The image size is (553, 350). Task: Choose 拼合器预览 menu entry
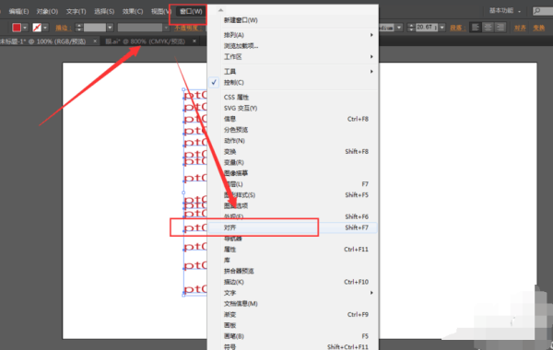(x=293, y=271)
